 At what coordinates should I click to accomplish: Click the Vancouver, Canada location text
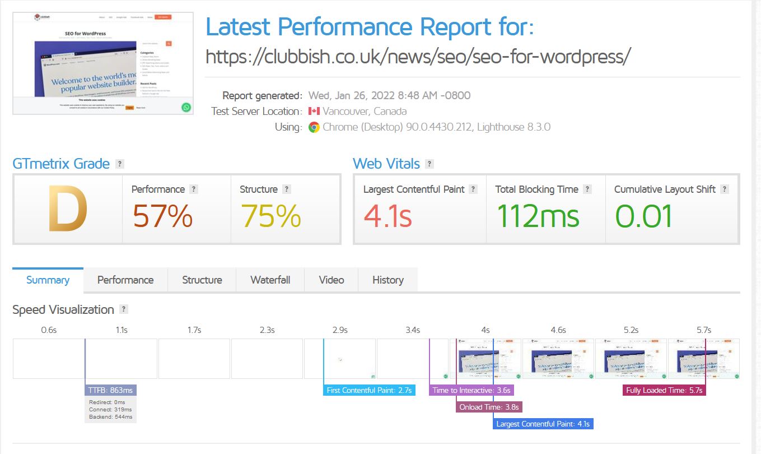tap(365, 111)
